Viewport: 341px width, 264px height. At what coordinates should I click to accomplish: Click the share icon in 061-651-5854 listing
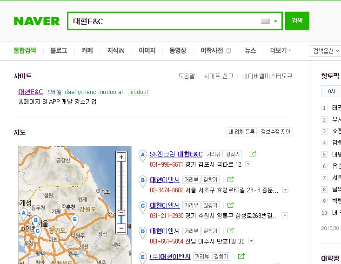[x=231, y=230]
